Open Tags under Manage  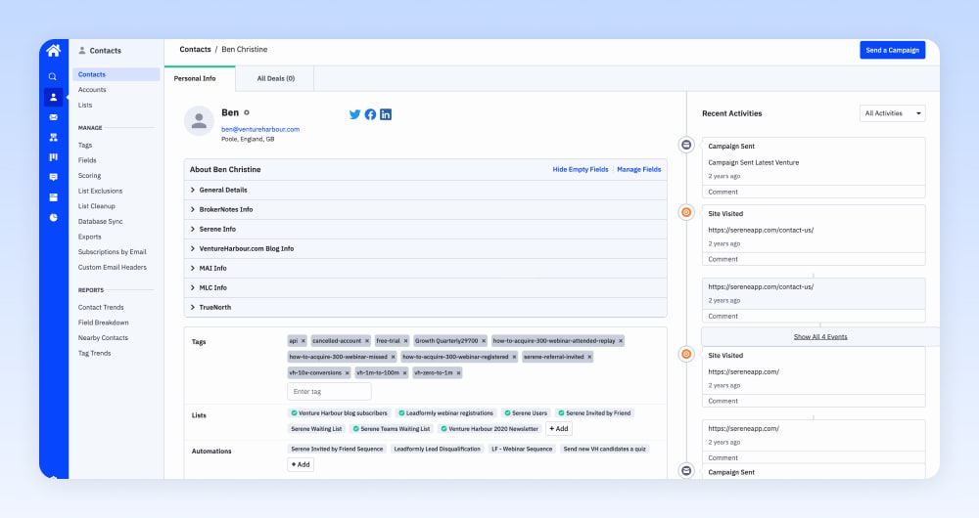click(85, 146)
